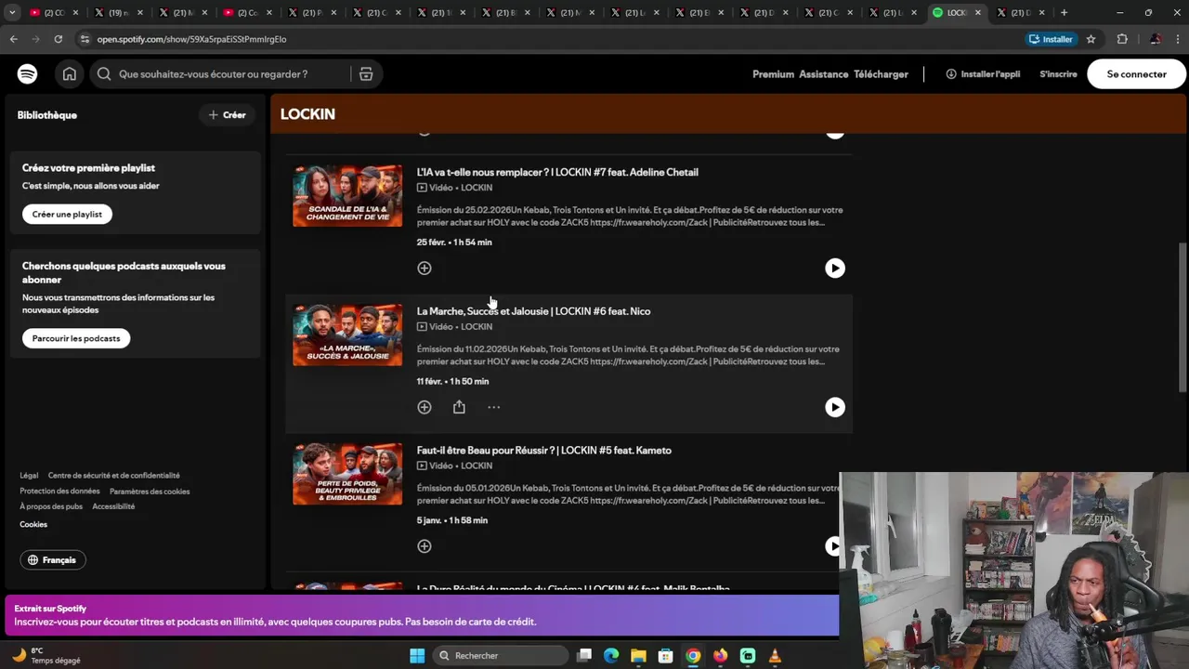The image size is (1189, 669).
Task: Play LOCKIN #7 feat. Adeline Chetail
Action: [835, 268]
